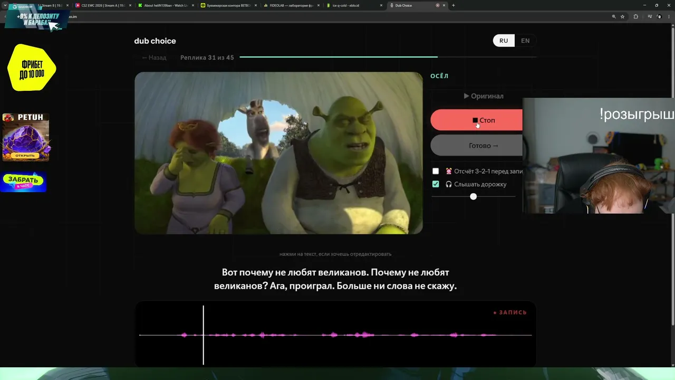This screenshot has width=675, height=380.
Task: Click the ОСЁЛ character label
Action: point(439,76)
